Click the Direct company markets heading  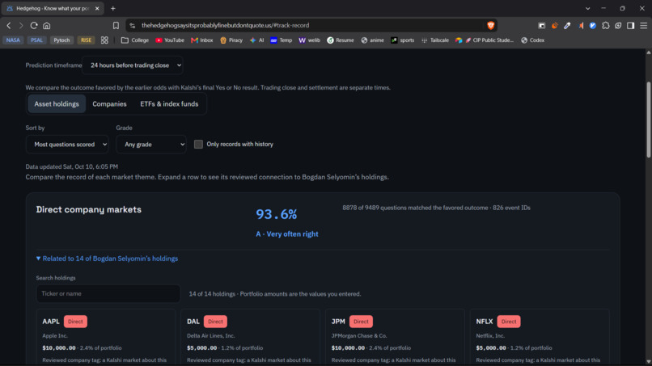point(88,209)
